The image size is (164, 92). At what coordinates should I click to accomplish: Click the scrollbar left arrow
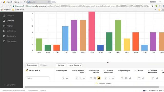[x=24, y=87]
